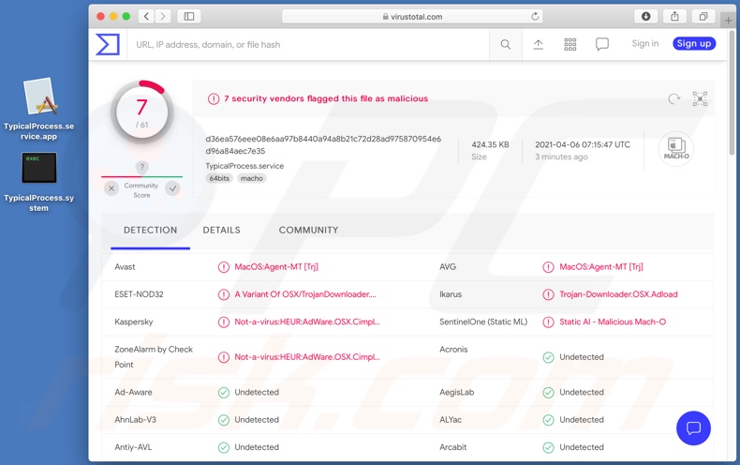Open the similar files graph icon
The height and width of the screenshot is (465, 740).
coord(700,98)
